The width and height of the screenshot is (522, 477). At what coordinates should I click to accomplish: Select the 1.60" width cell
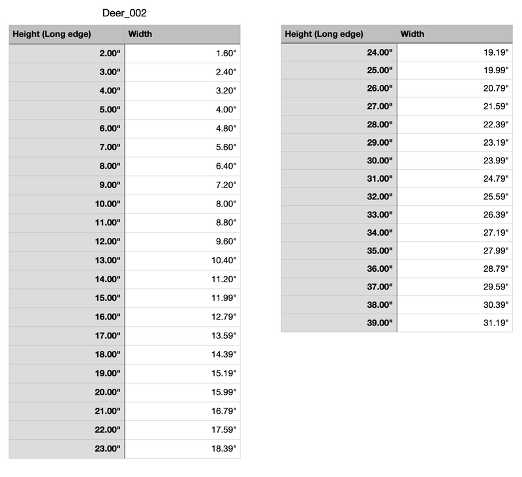pyautogui.click(x=183, y=54)
